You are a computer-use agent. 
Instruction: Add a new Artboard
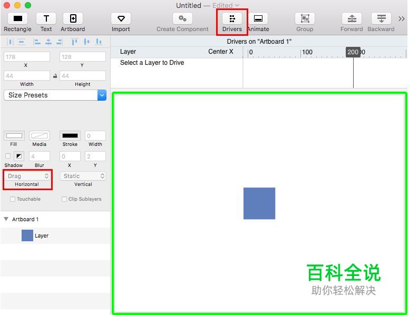pyautogui.click(x=73, y=19)
